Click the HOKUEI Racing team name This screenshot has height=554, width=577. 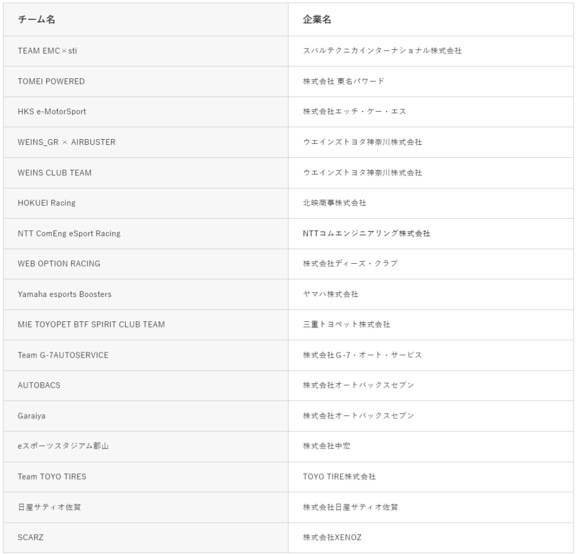pyautogui.click(x=47, y=203)
